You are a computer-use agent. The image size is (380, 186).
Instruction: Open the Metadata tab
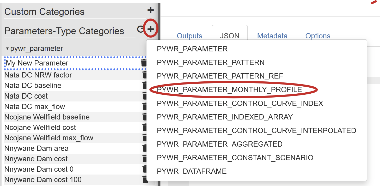[x=272, y=36]
